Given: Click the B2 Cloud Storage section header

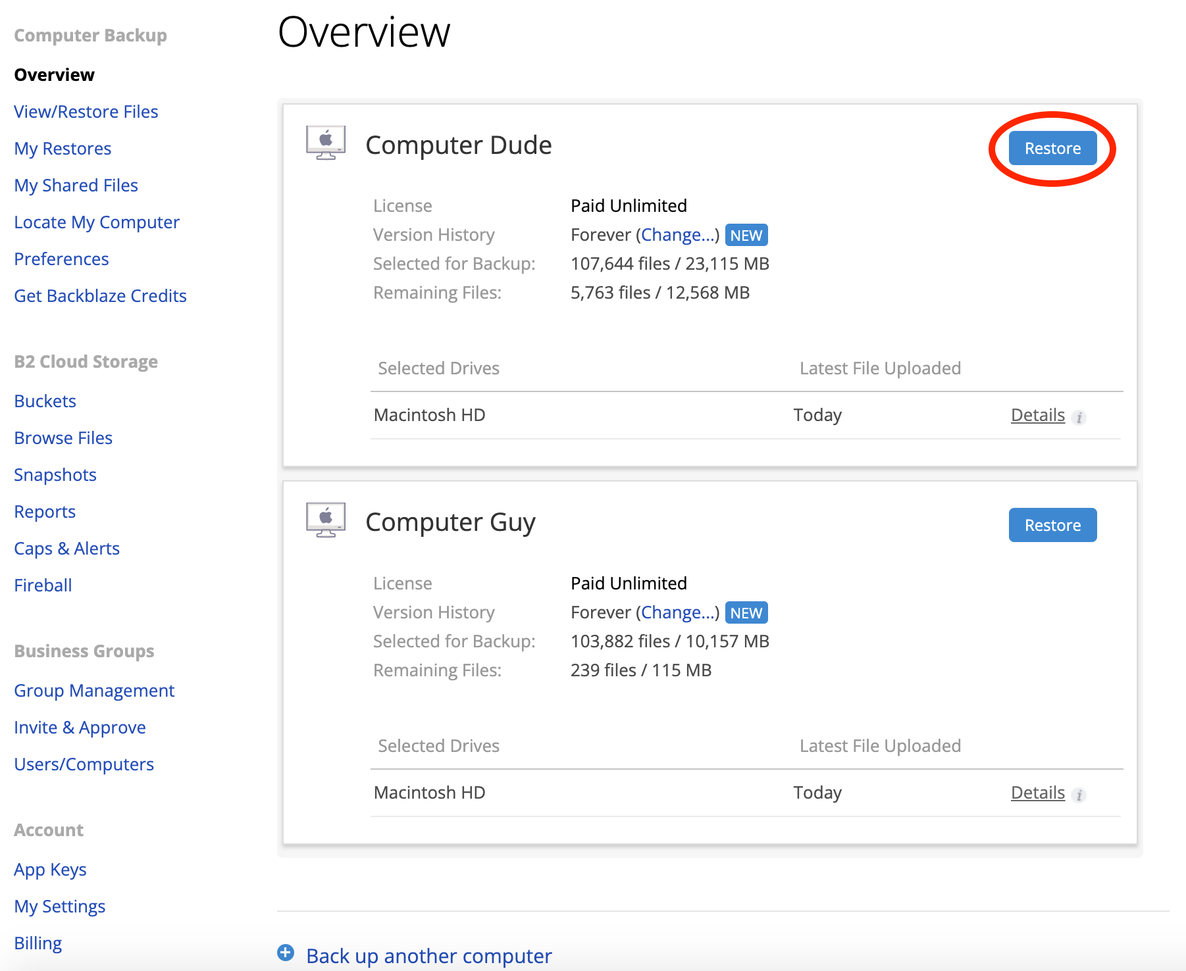Looking at the screenshot, I should (86, 362).
